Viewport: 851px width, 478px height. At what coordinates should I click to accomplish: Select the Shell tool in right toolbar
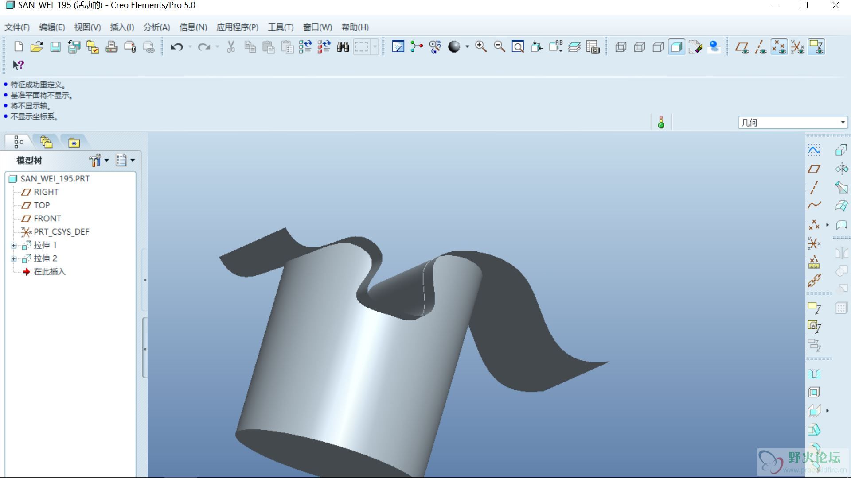[814, 393]
